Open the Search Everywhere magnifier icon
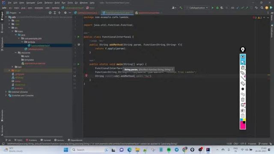274x154 pixels. (x=262, y=8)
